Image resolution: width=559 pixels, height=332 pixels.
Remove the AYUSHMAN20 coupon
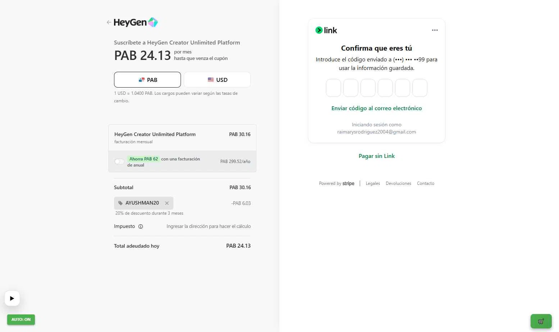pos(167,203)
